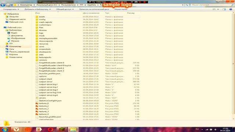This screenshot has height=132, width=235.
Task: Select Network (Сеть) in sidebar
Action: [x=11, y=49]
